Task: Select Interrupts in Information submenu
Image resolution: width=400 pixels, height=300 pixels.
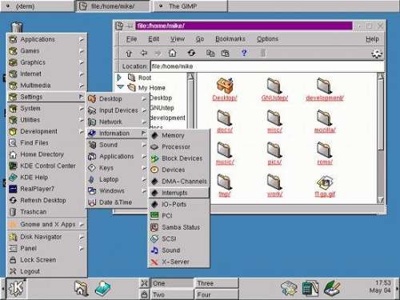Action: click(179, 193)
